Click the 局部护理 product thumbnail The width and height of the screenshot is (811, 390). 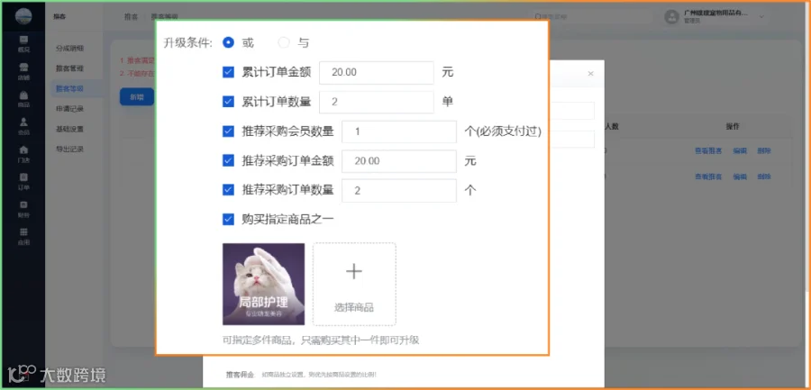tap(264, 284)
